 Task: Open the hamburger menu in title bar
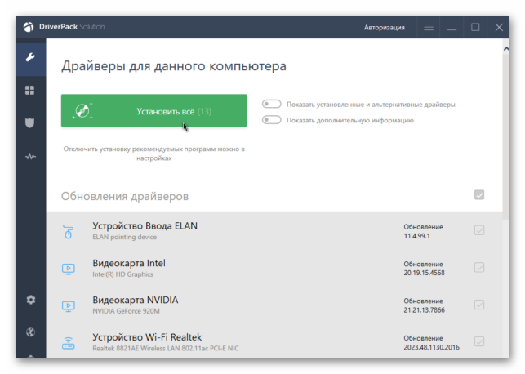click(429, 27)
